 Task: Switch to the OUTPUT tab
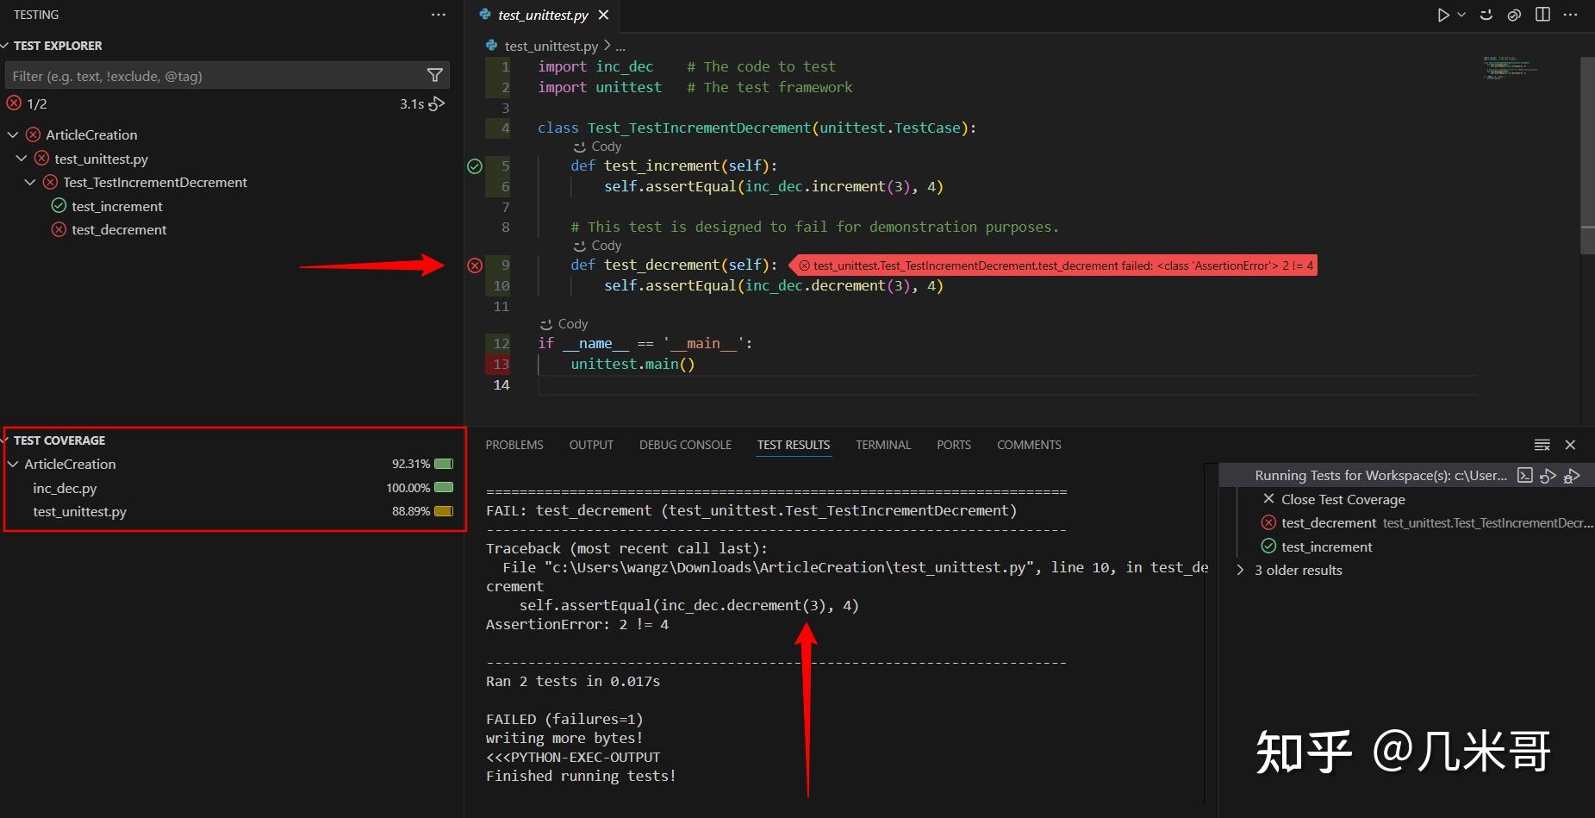(591, 445)
